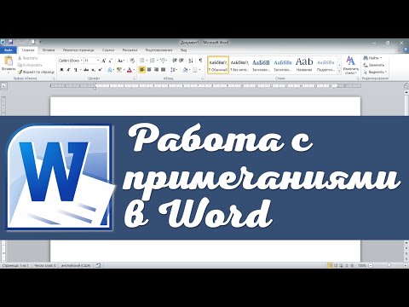The image size is (409, 307).
Task: Decrease paragraph indent
Action: [175, 61]
